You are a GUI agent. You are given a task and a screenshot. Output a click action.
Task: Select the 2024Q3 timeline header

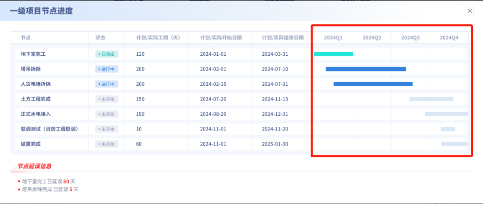[410, 38]
